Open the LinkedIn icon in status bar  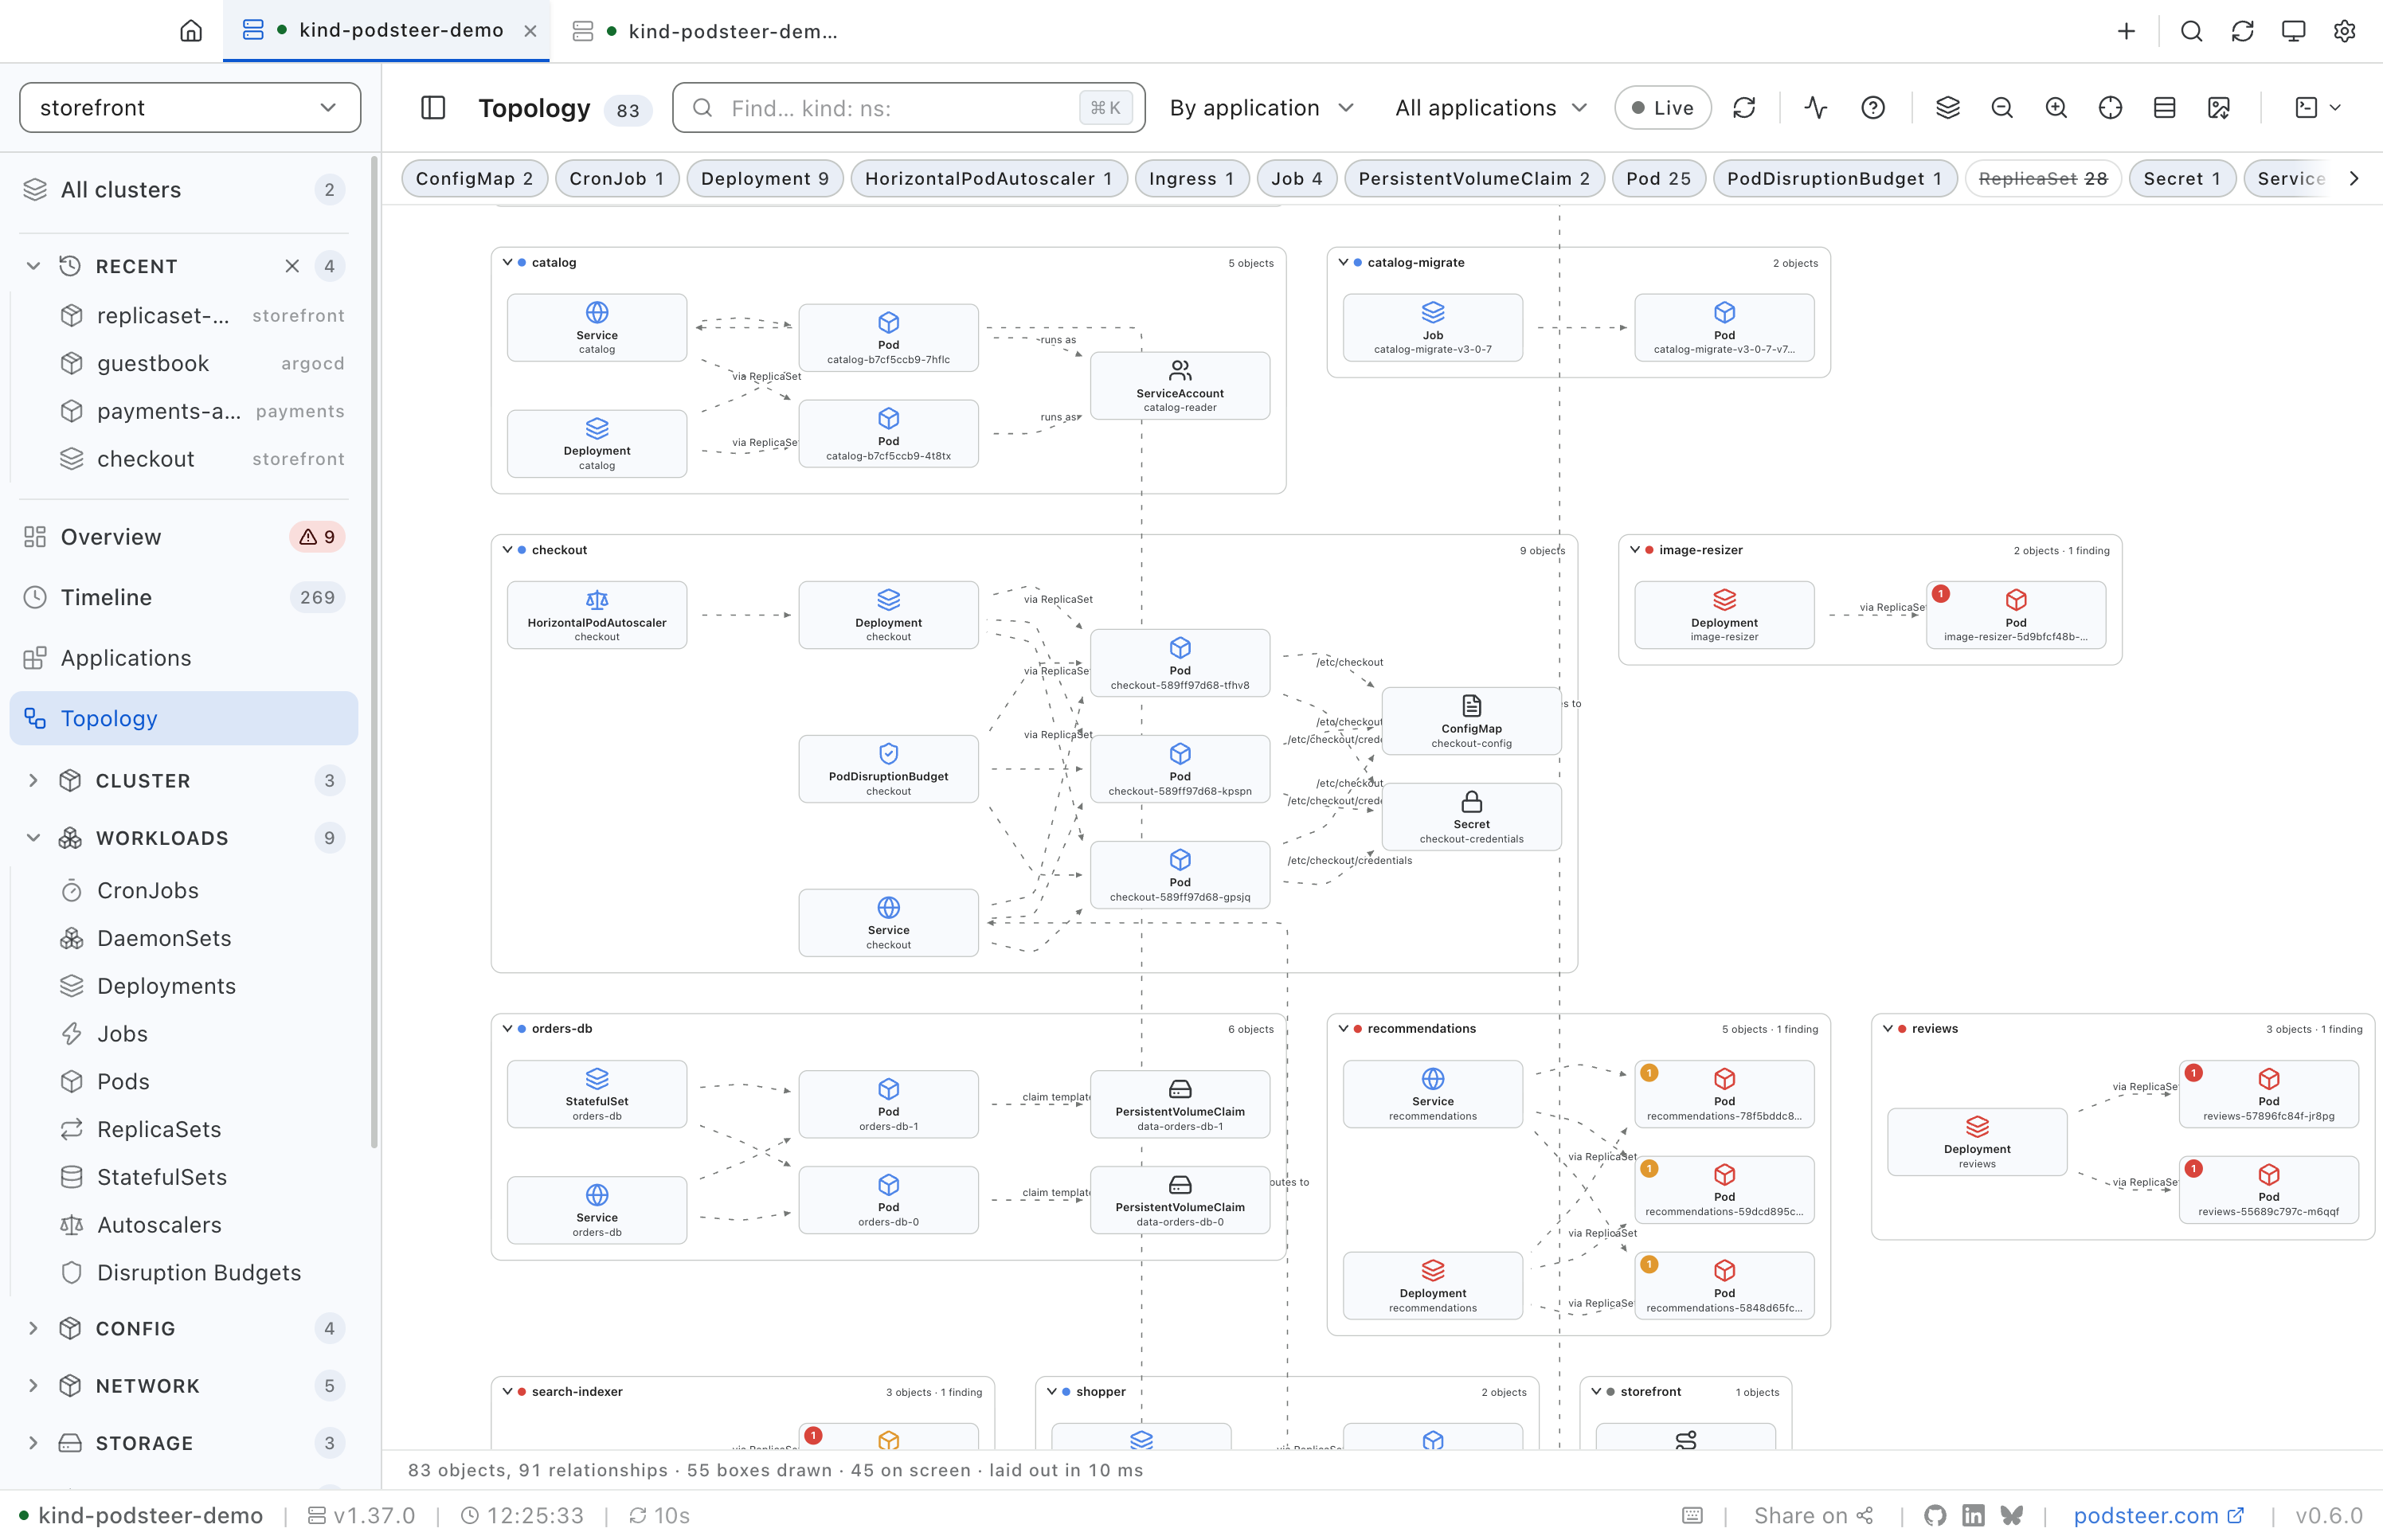click(1973, 1515)
